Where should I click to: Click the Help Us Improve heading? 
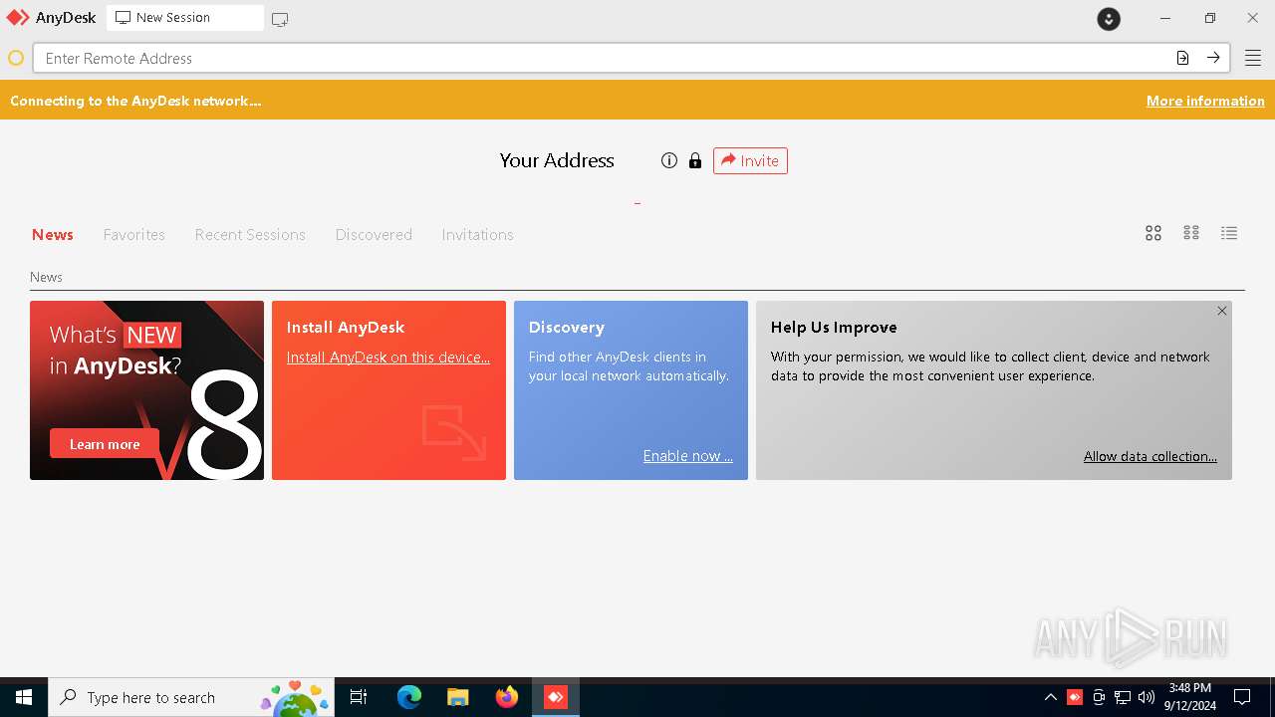tap(834, 327)
